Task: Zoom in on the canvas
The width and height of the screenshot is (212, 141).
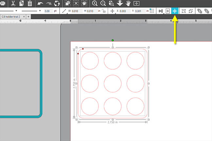Action: click(x=95, y=4)
